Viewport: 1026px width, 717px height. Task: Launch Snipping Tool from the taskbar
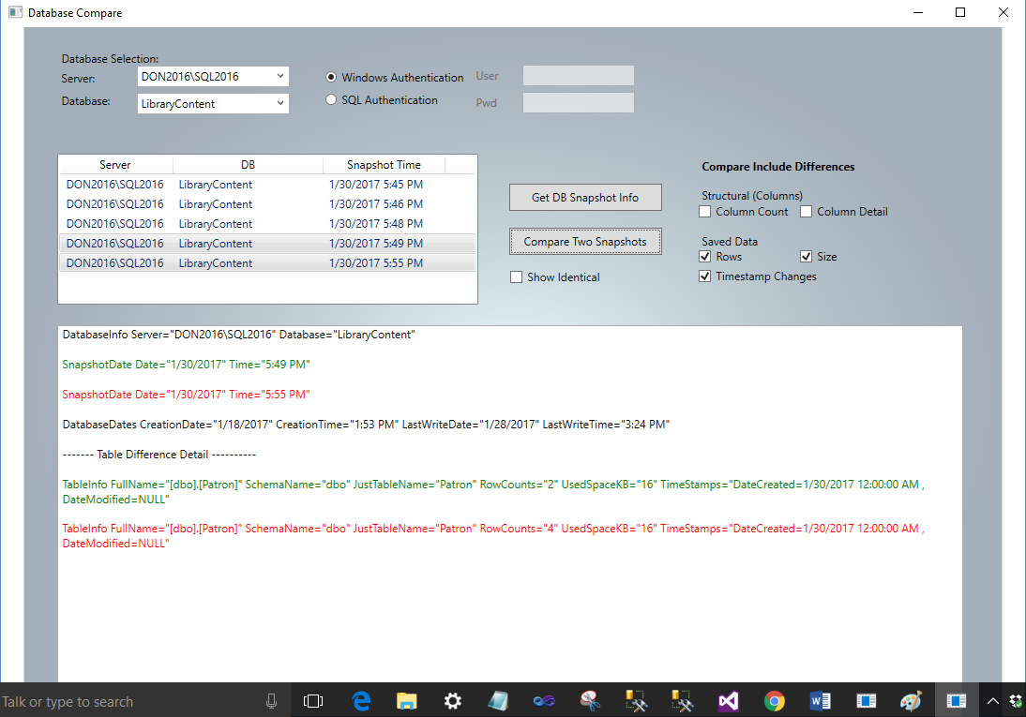point(590,701)
